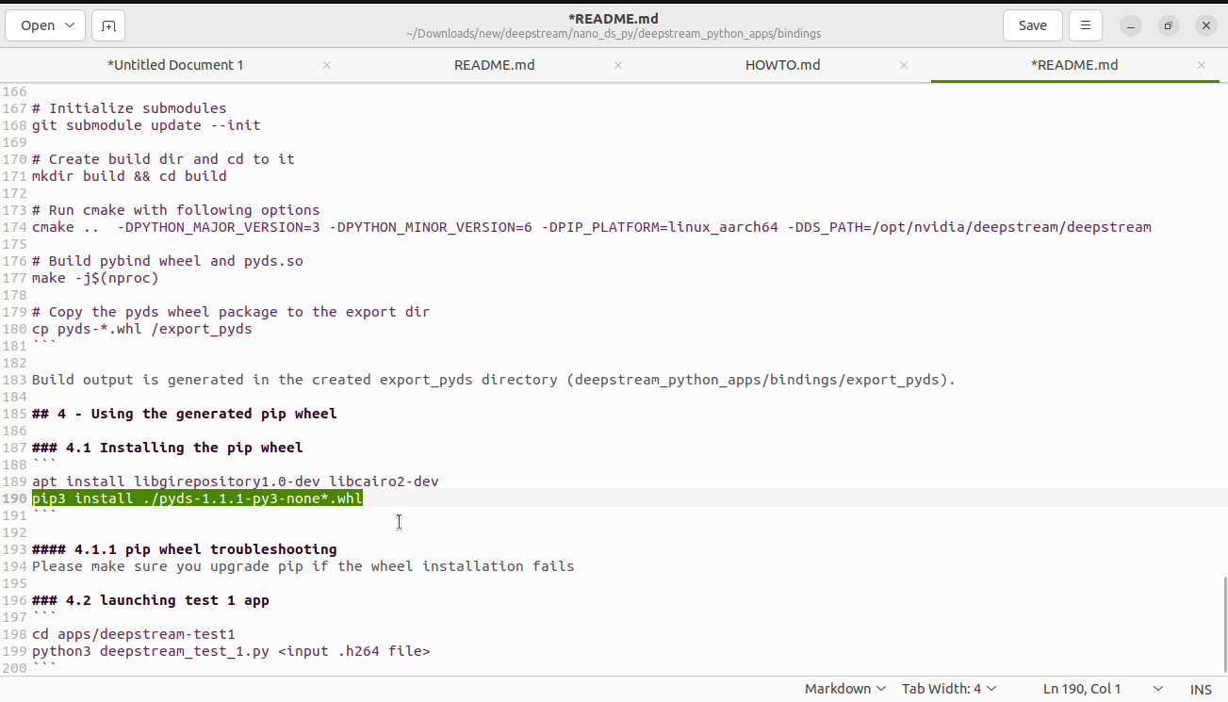Switch to the HOWTO.md tab
This screenshot has width=1228, height=702.
click(x=782, y=65)
